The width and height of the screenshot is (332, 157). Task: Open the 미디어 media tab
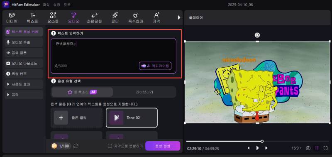[12, 18]
